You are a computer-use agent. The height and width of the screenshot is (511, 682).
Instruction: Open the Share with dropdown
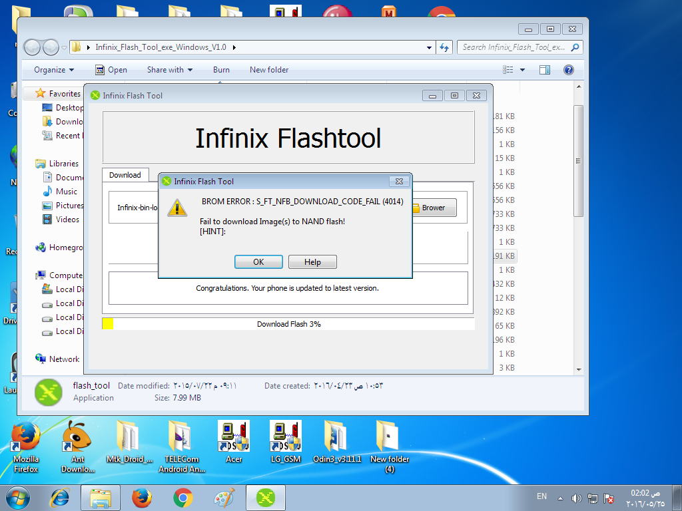[x=170, y=70]
